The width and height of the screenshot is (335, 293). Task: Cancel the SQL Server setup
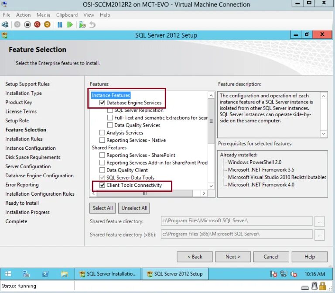coord(271,257)
